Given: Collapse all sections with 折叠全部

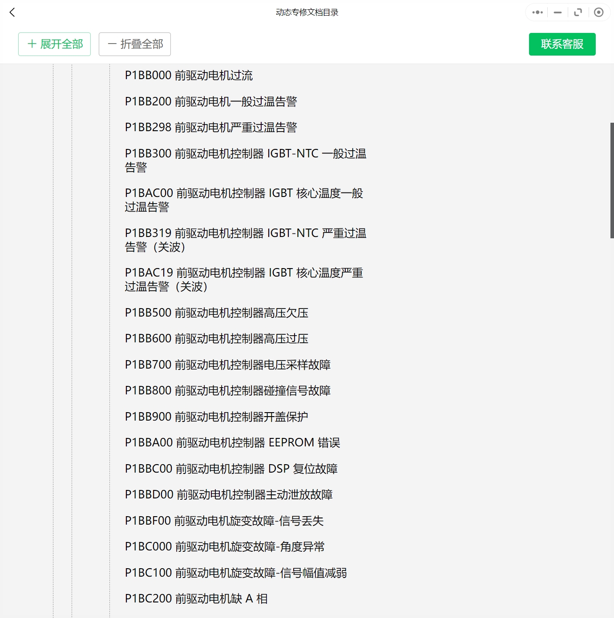Looking at the screenshot, I should [134, 44].
